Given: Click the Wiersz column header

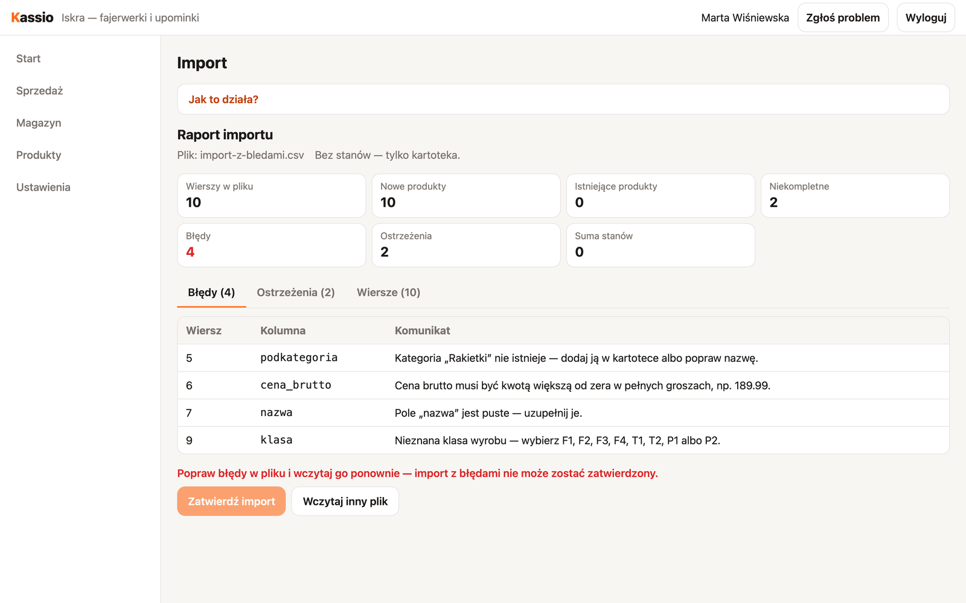Looking at the screenshot, I should click(203, 330).
